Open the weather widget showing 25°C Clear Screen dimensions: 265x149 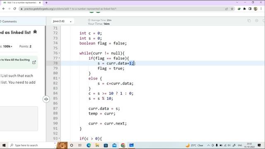[x=195, y=145]
